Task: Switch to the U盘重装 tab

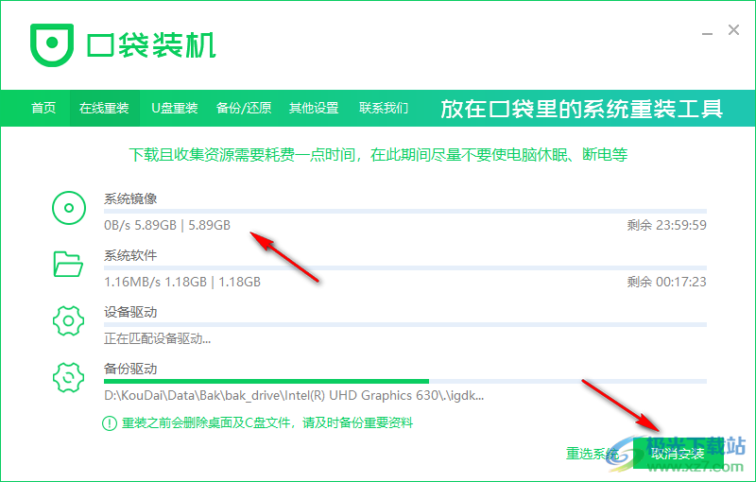Action: 174,108
